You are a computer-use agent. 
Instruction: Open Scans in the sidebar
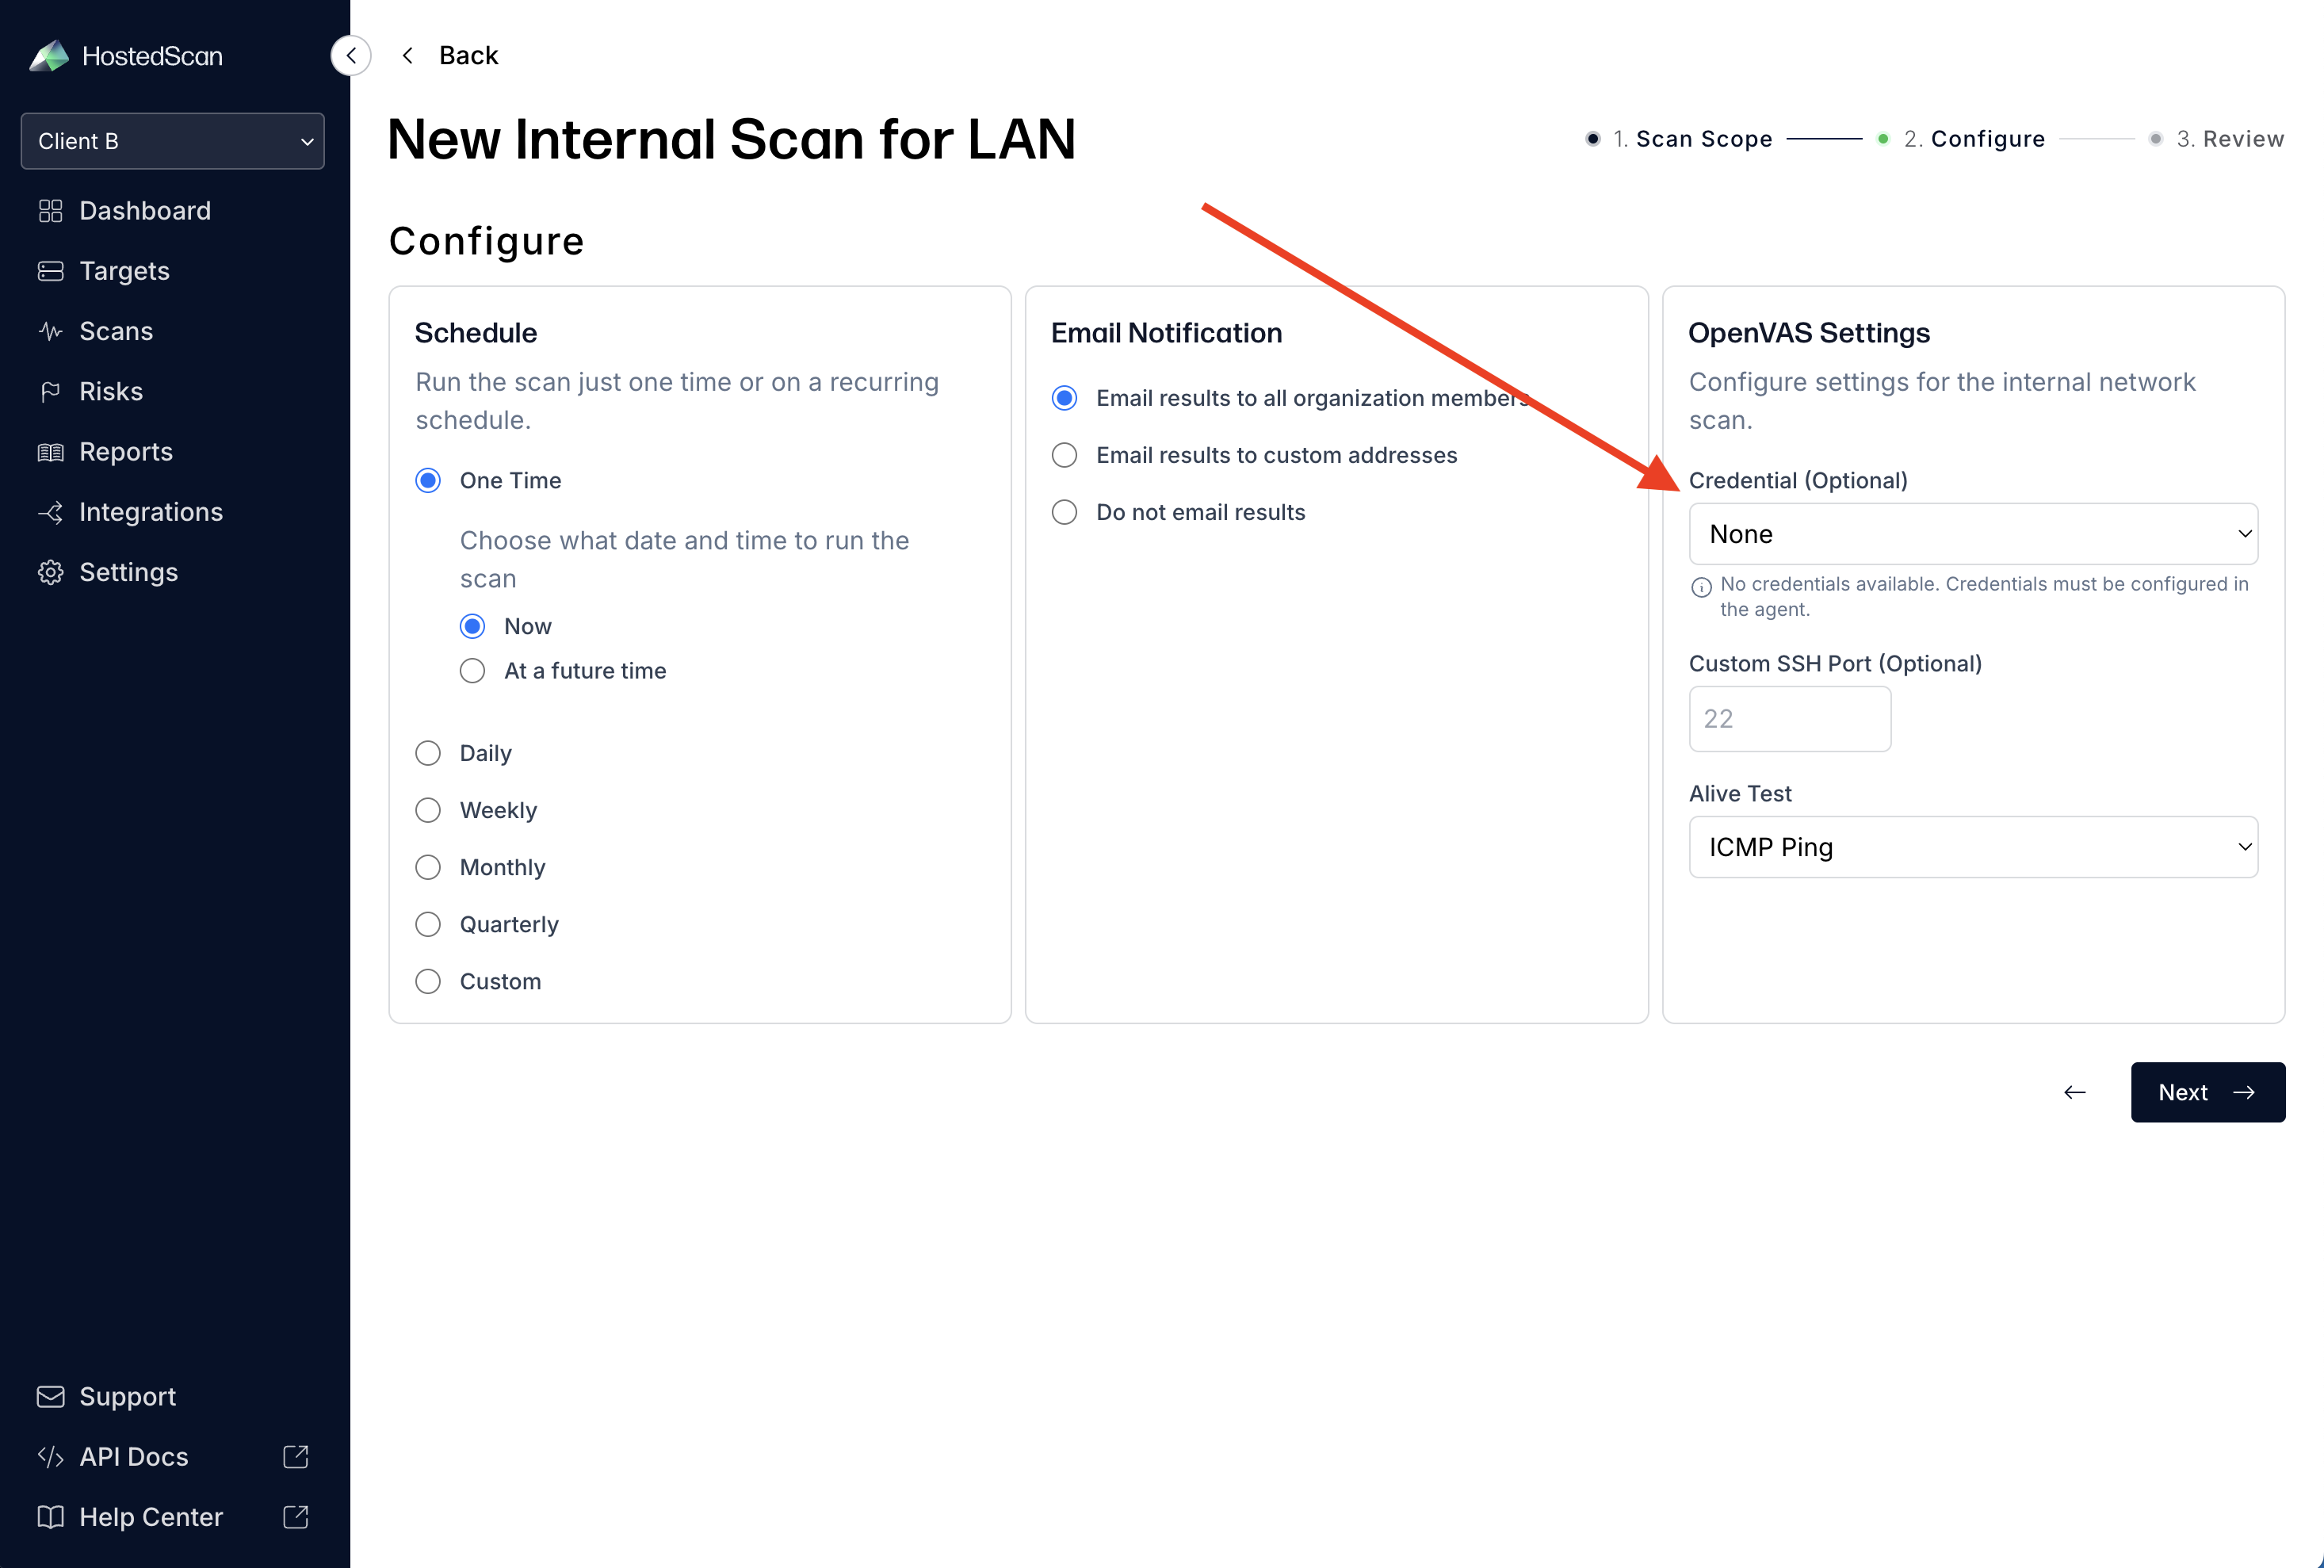tap(116, 331)
